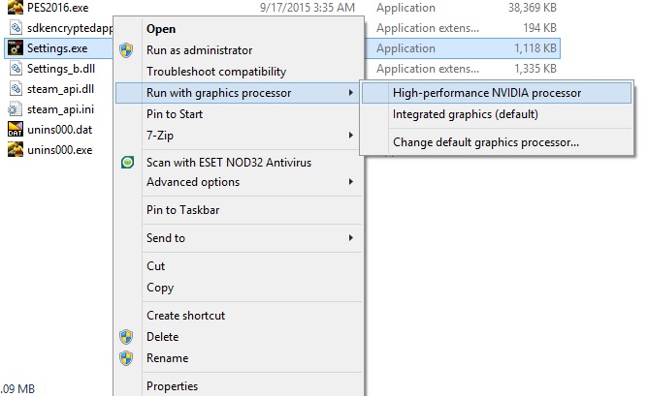Screen dimensions: 648x397
Task: Click the unins000.exe file icon
Action: pyautogui.click(x=16, y=150)
